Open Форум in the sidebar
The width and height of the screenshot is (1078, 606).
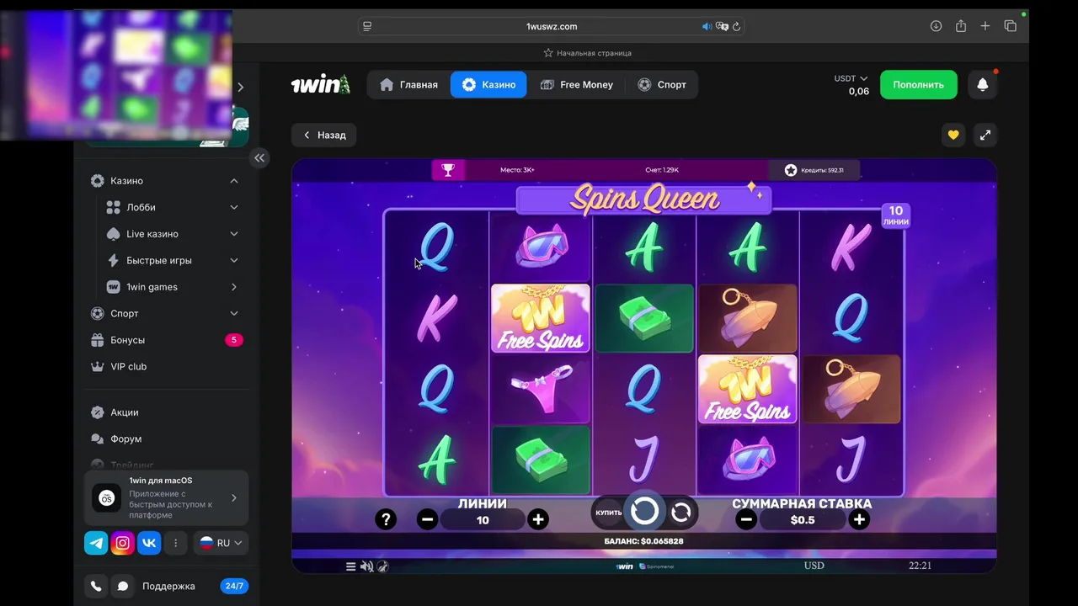165,439
